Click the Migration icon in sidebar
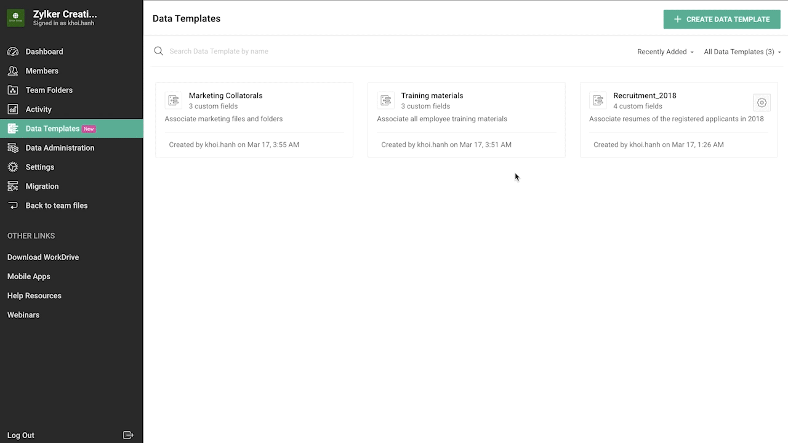This screenshot has width=788, height=443. [x=13, y=186]
